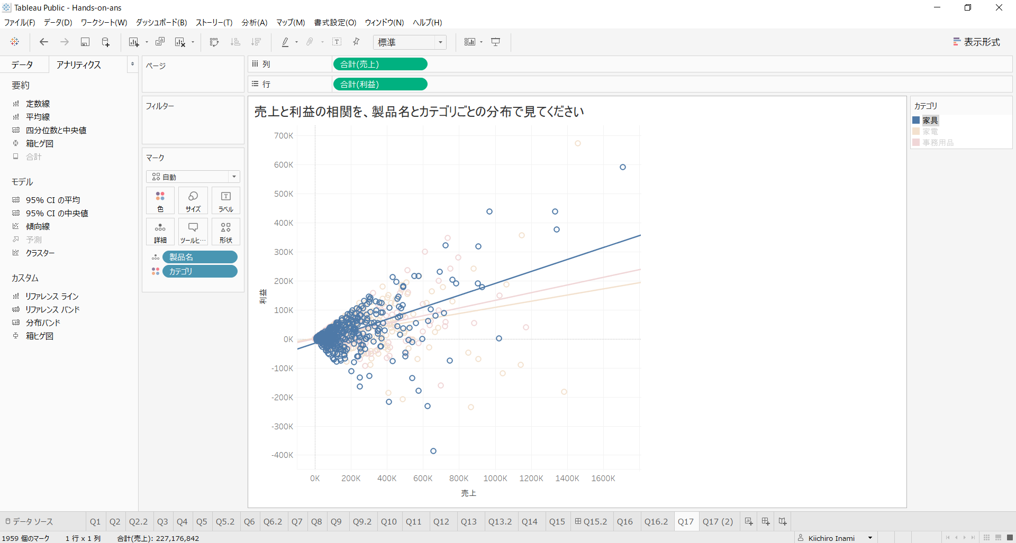Click the new dashboard tab icon at bottom
The height and width of the screenshot is (543, 1016).
766,521
